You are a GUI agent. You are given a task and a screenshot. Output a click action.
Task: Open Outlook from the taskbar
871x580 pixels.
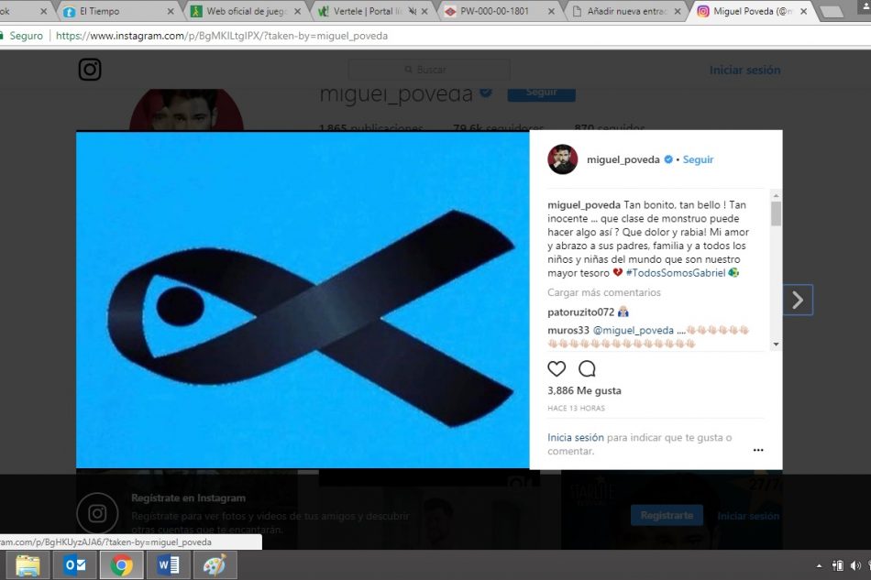click(x=74, y=564)
